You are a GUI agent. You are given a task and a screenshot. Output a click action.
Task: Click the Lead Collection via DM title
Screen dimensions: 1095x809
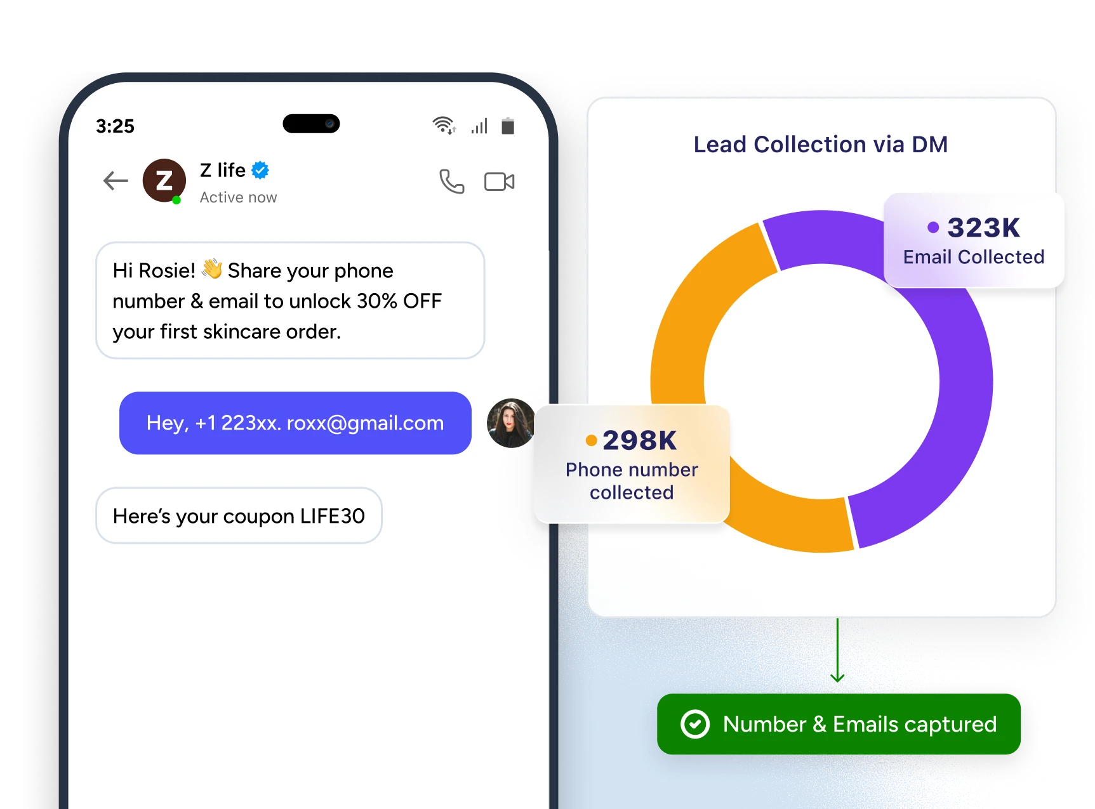tap(820, 145)
